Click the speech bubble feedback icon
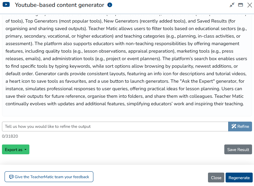 click(11, 177)
